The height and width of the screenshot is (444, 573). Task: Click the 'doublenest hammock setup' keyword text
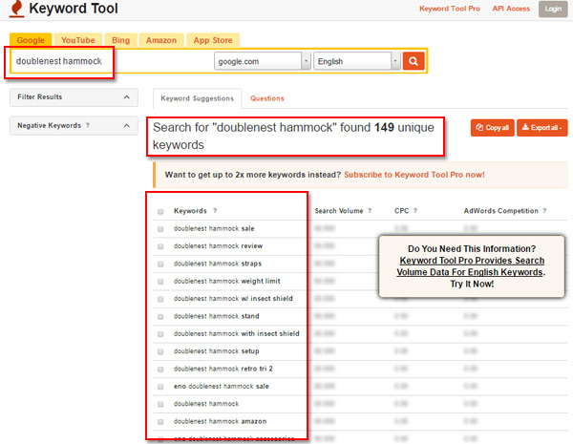[x=217, y=351]
